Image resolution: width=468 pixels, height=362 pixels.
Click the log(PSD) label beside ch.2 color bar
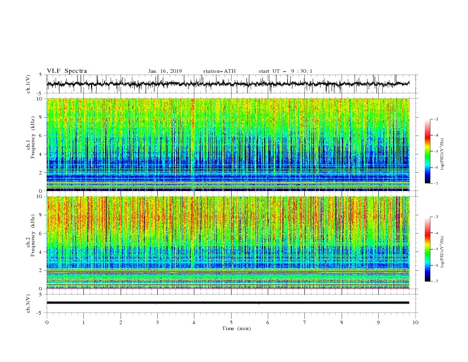click(x=442, y=252)
